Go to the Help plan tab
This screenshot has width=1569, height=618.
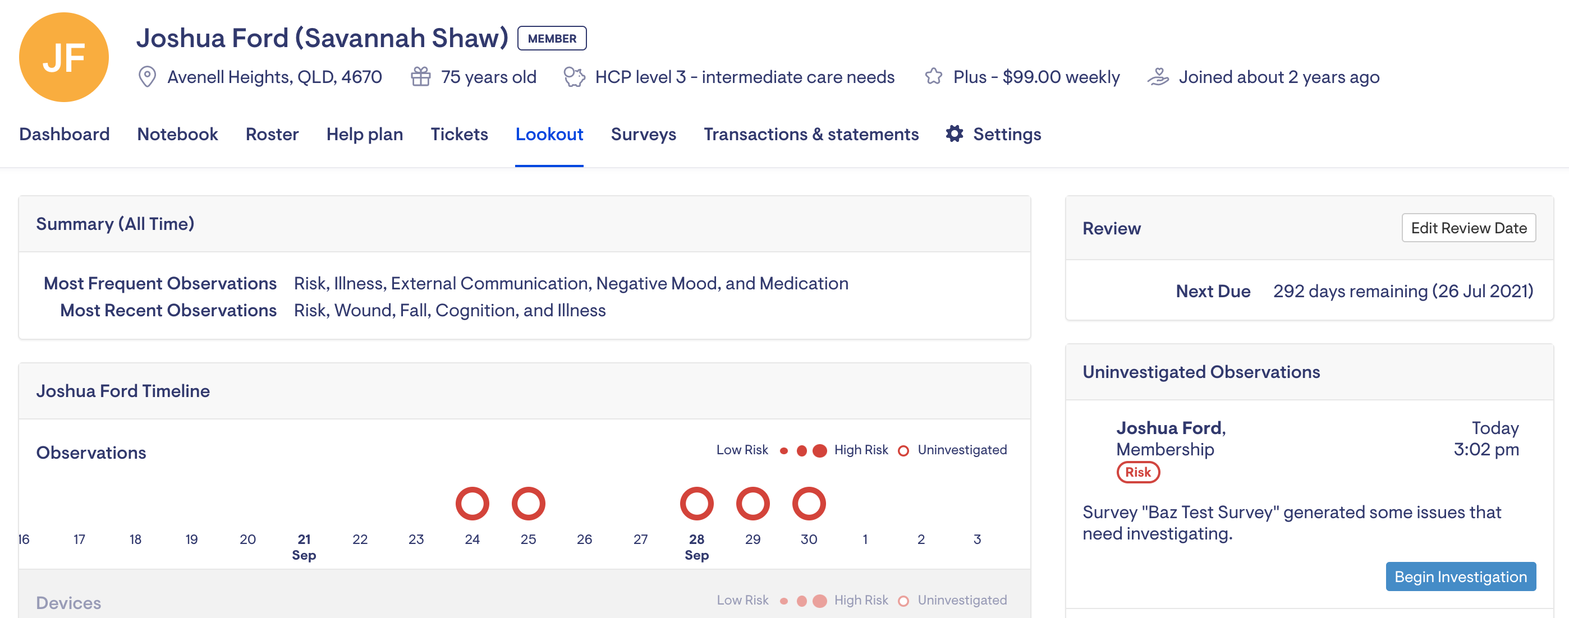[365, 134]
